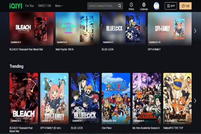Click the title 'SPY×FAMILY' under the banner
Viewport: 201px width, 134px height.
[x=154, y=49]
